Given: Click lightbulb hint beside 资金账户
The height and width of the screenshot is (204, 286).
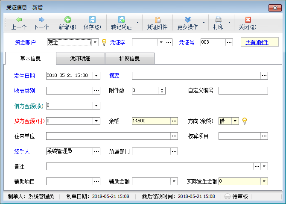Looking at the screenshot, I should point(103,42).
